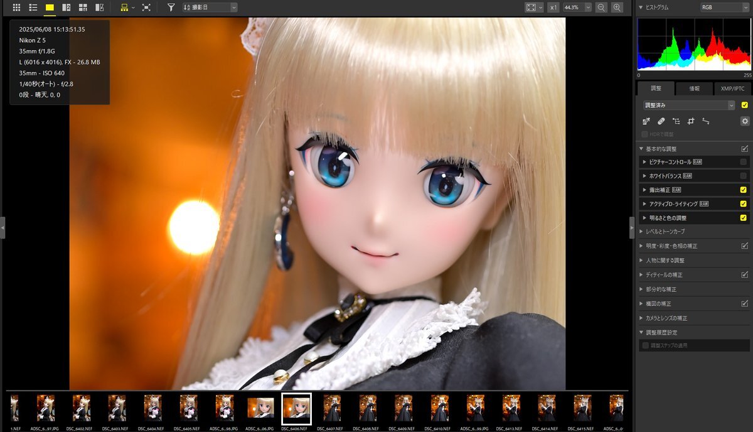Viewport: 753px width, 432px height.
Task: Expand the 部分的な補正 section
Action: [641, 289]
